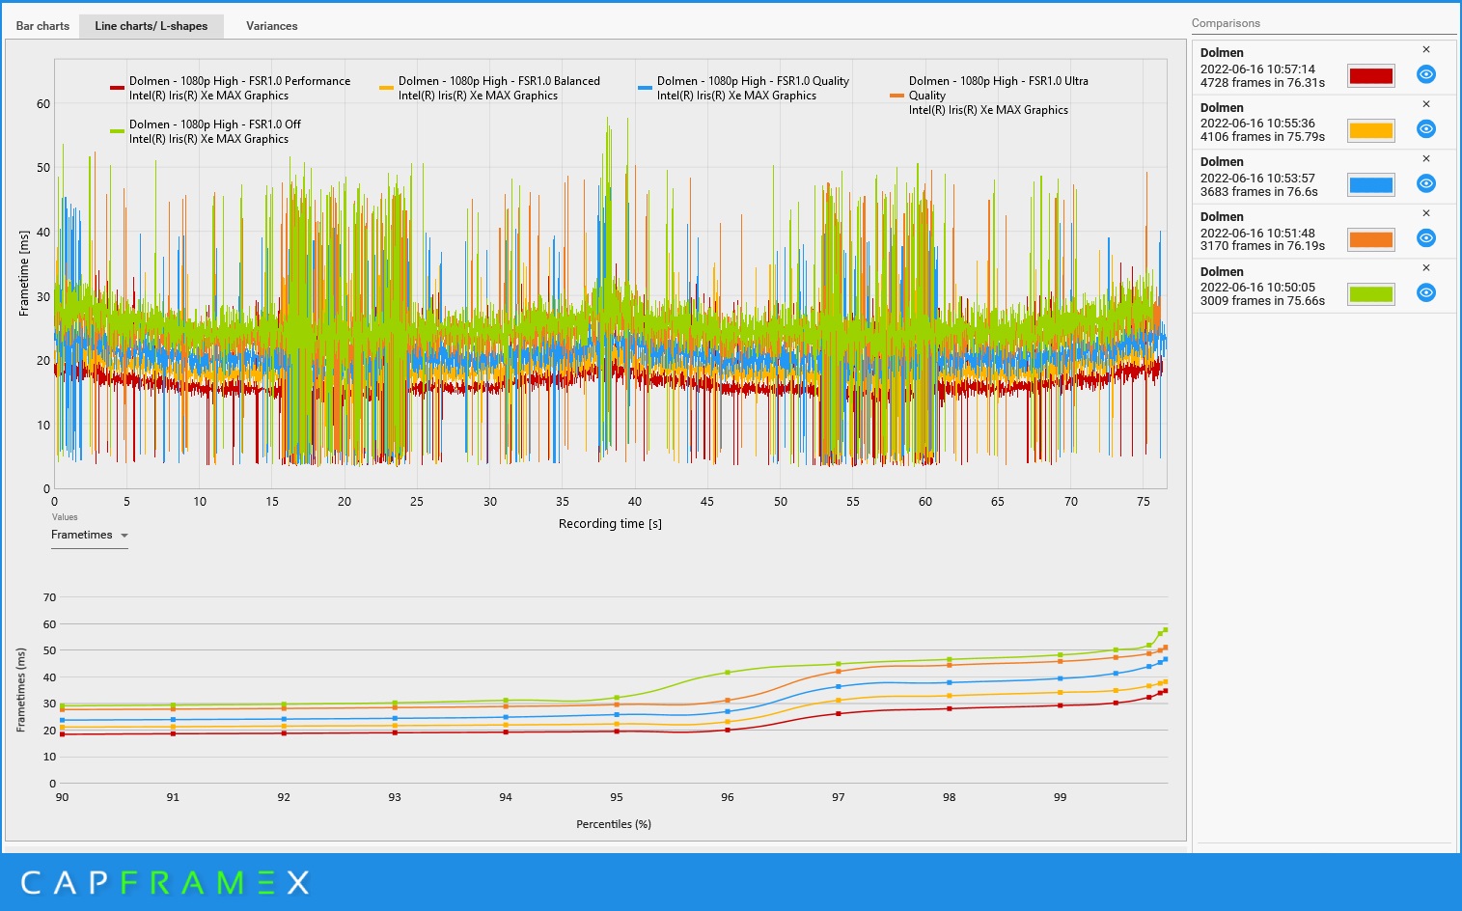Select the Line charts/ L-shapes tab
The height and width of the screenshot is (911, 1462).
click(152, 26)
